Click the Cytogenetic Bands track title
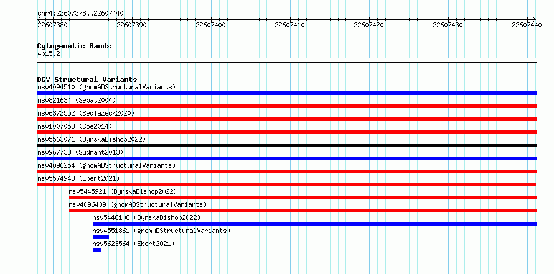Viewport: 554px width, 274px height. click(74, 46)
